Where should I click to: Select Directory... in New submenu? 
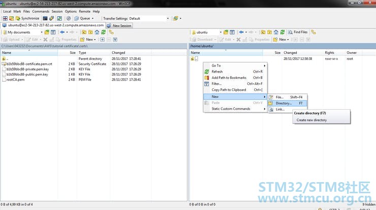[x=288, y=103]
